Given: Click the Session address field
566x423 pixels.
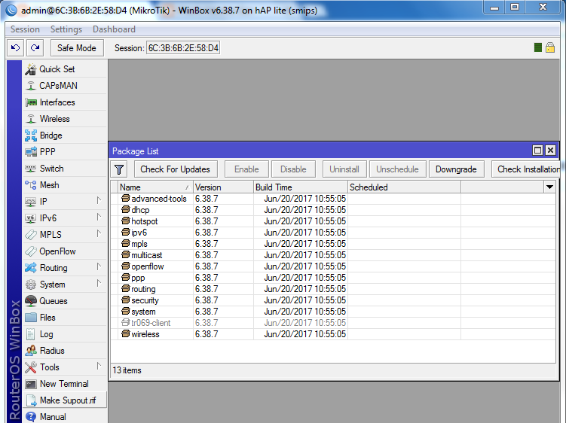Looking at the screenshot, I should [x=183, y=48].
